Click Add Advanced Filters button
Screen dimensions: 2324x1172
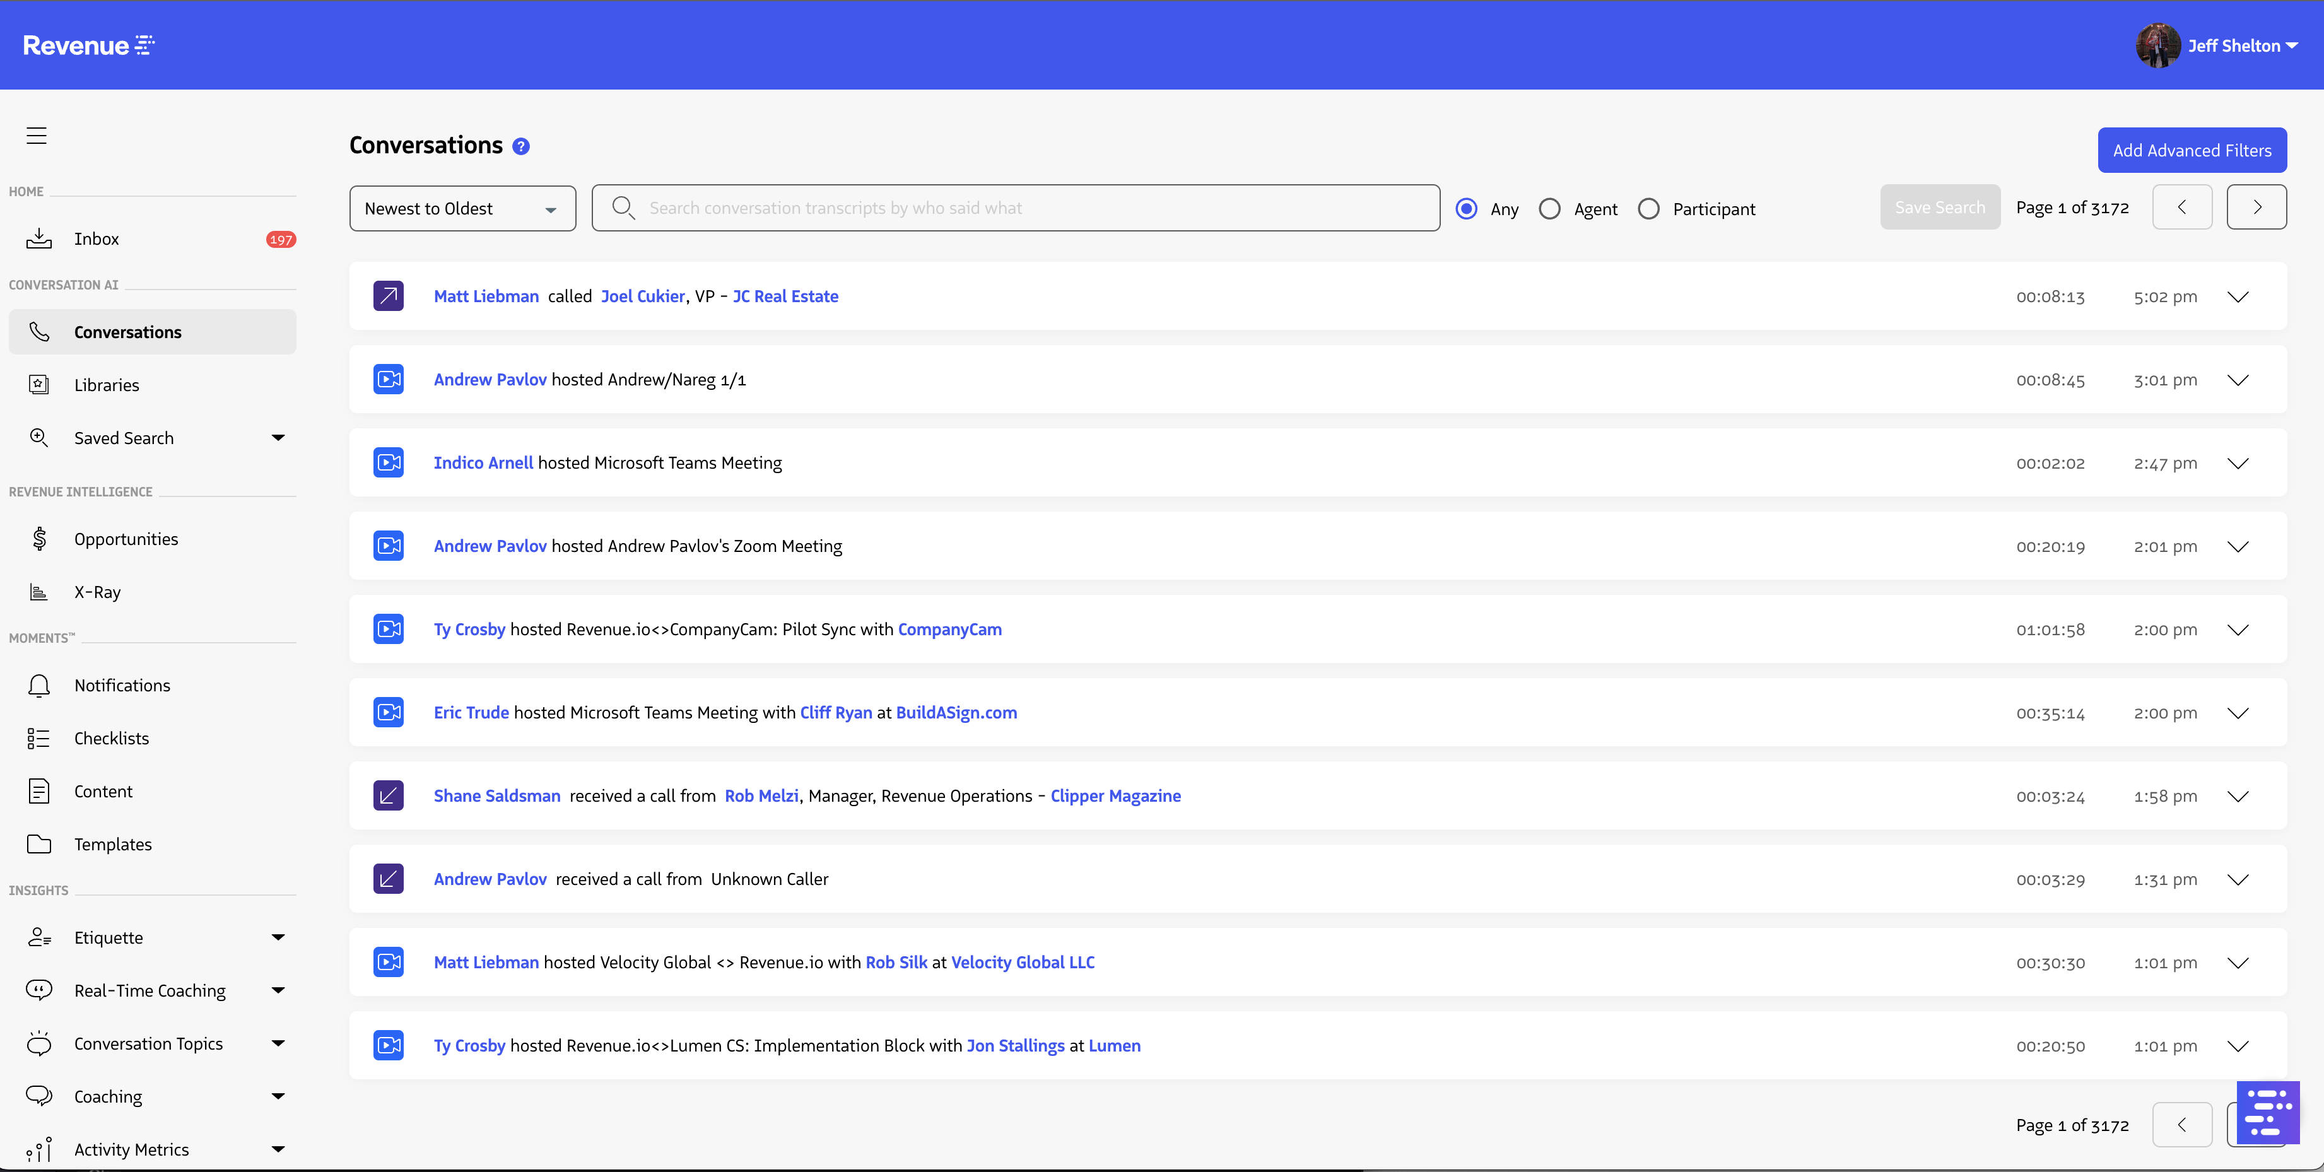point(2192,151)
